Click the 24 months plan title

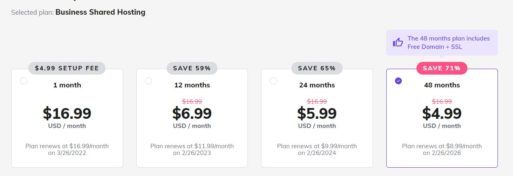tap(317, 85)
